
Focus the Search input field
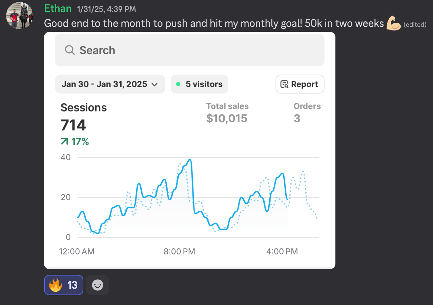pos(190,50)
